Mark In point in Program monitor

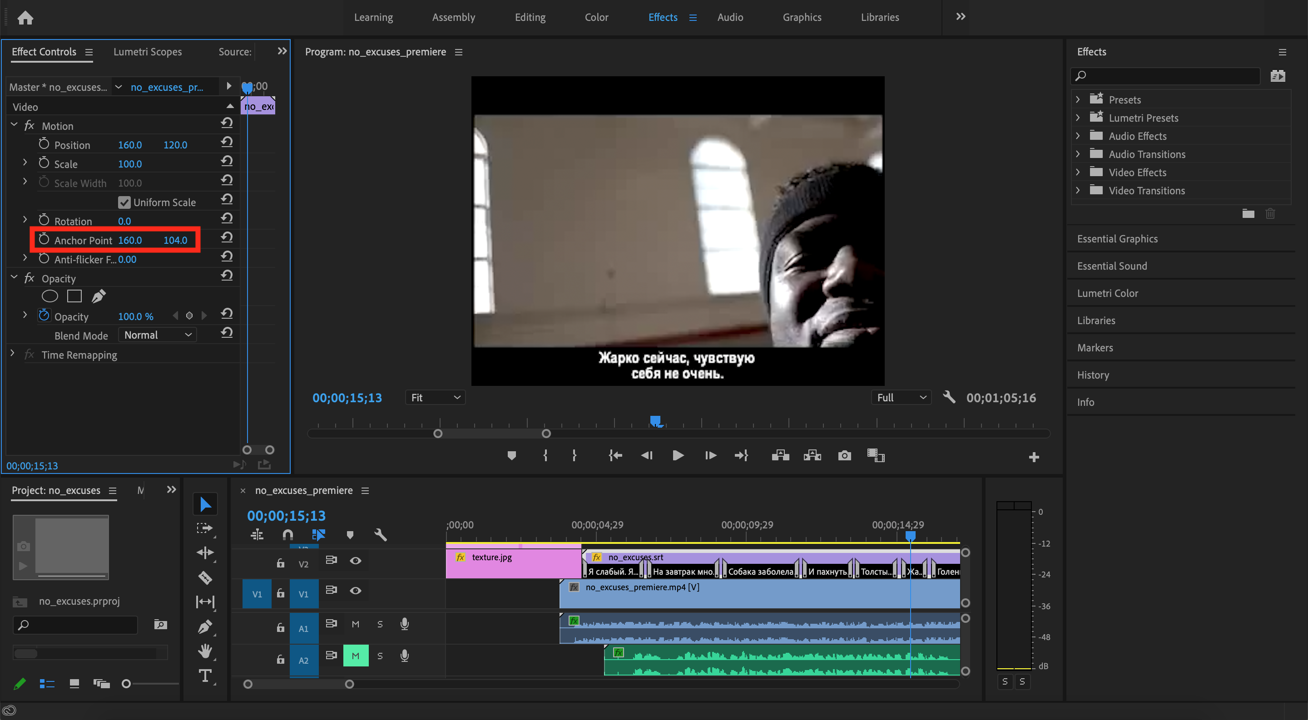click(545, 456)
